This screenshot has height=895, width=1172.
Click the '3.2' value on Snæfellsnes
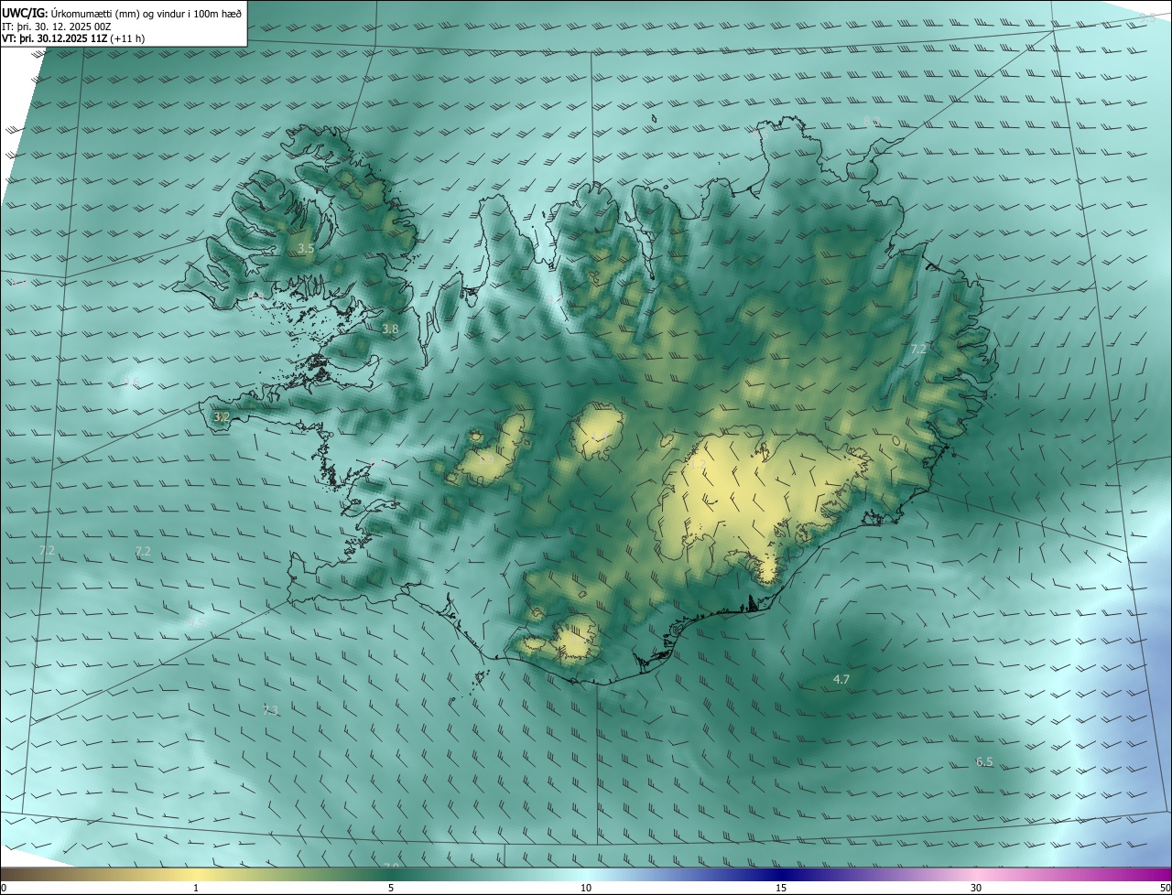[x=221, y=416]
